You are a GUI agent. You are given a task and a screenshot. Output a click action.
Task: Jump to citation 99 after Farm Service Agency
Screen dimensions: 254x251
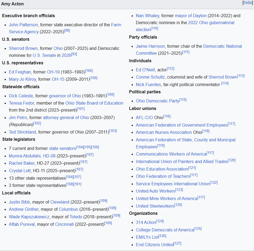click(67, 30)
